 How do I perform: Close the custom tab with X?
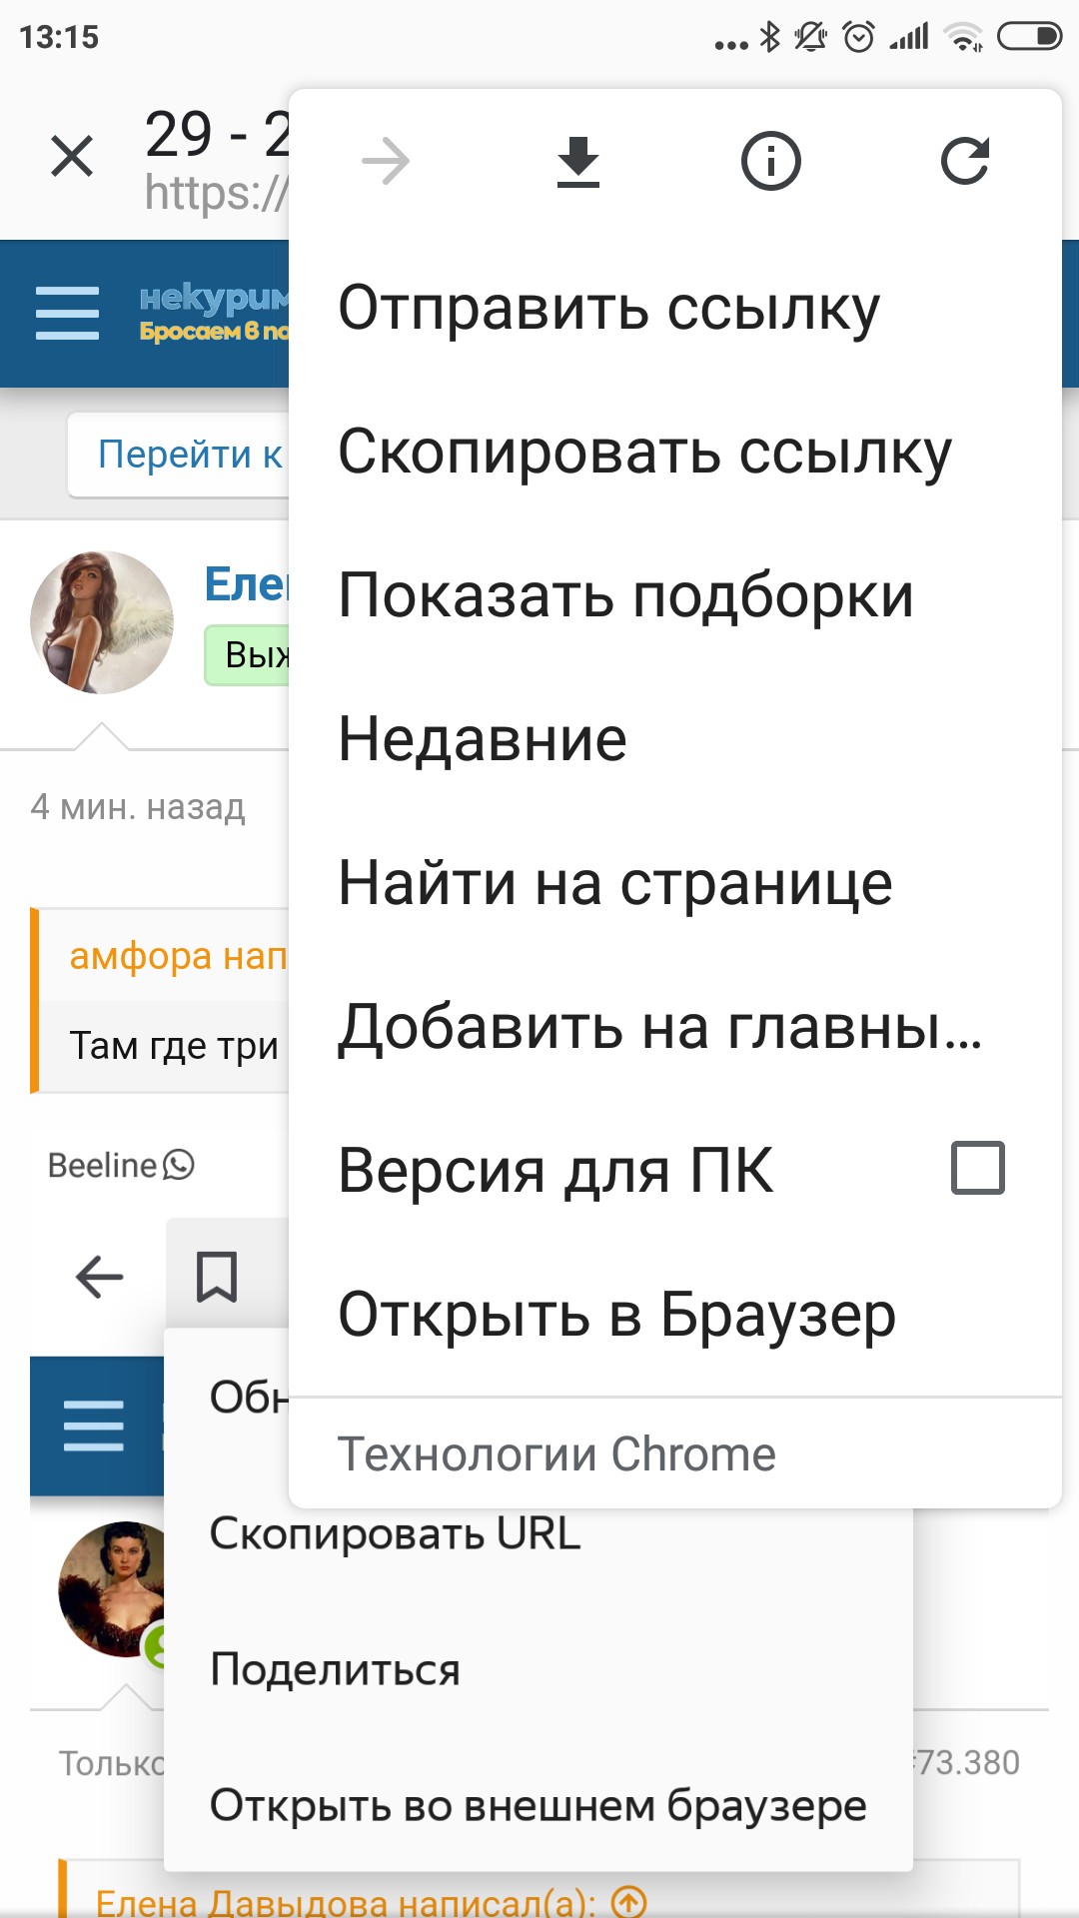click(x=72, y=157)
